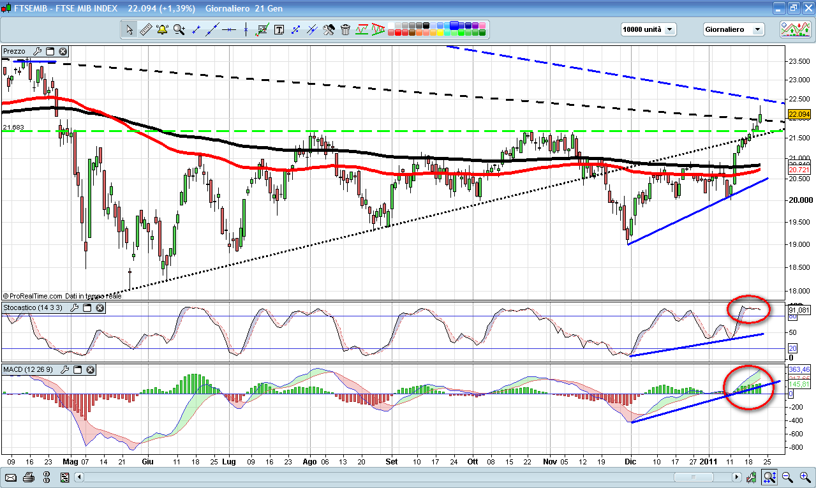Maximize the MACD panel with window icon
This screenshot has width=816, height=488.
[77, 369]
